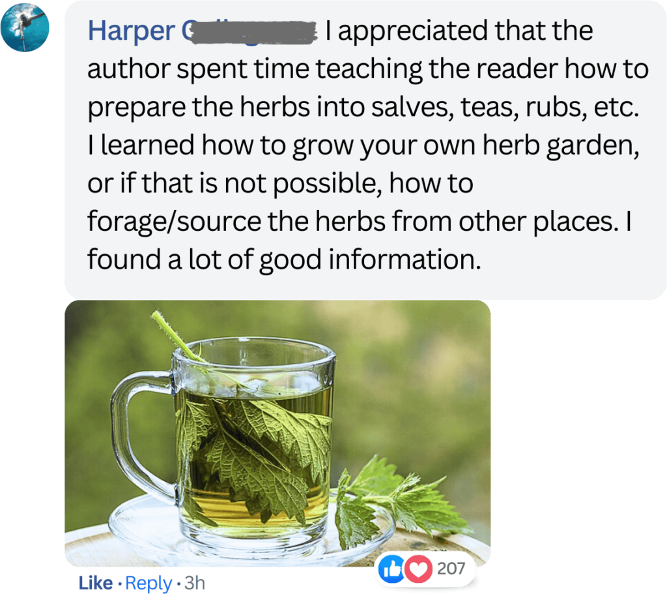
Task: Click the blue thumbs-up reaction icon
Action: [391, 569]
